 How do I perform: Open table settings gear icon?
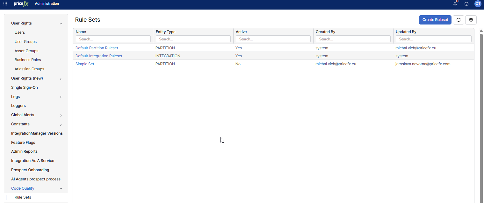(471, 20)
